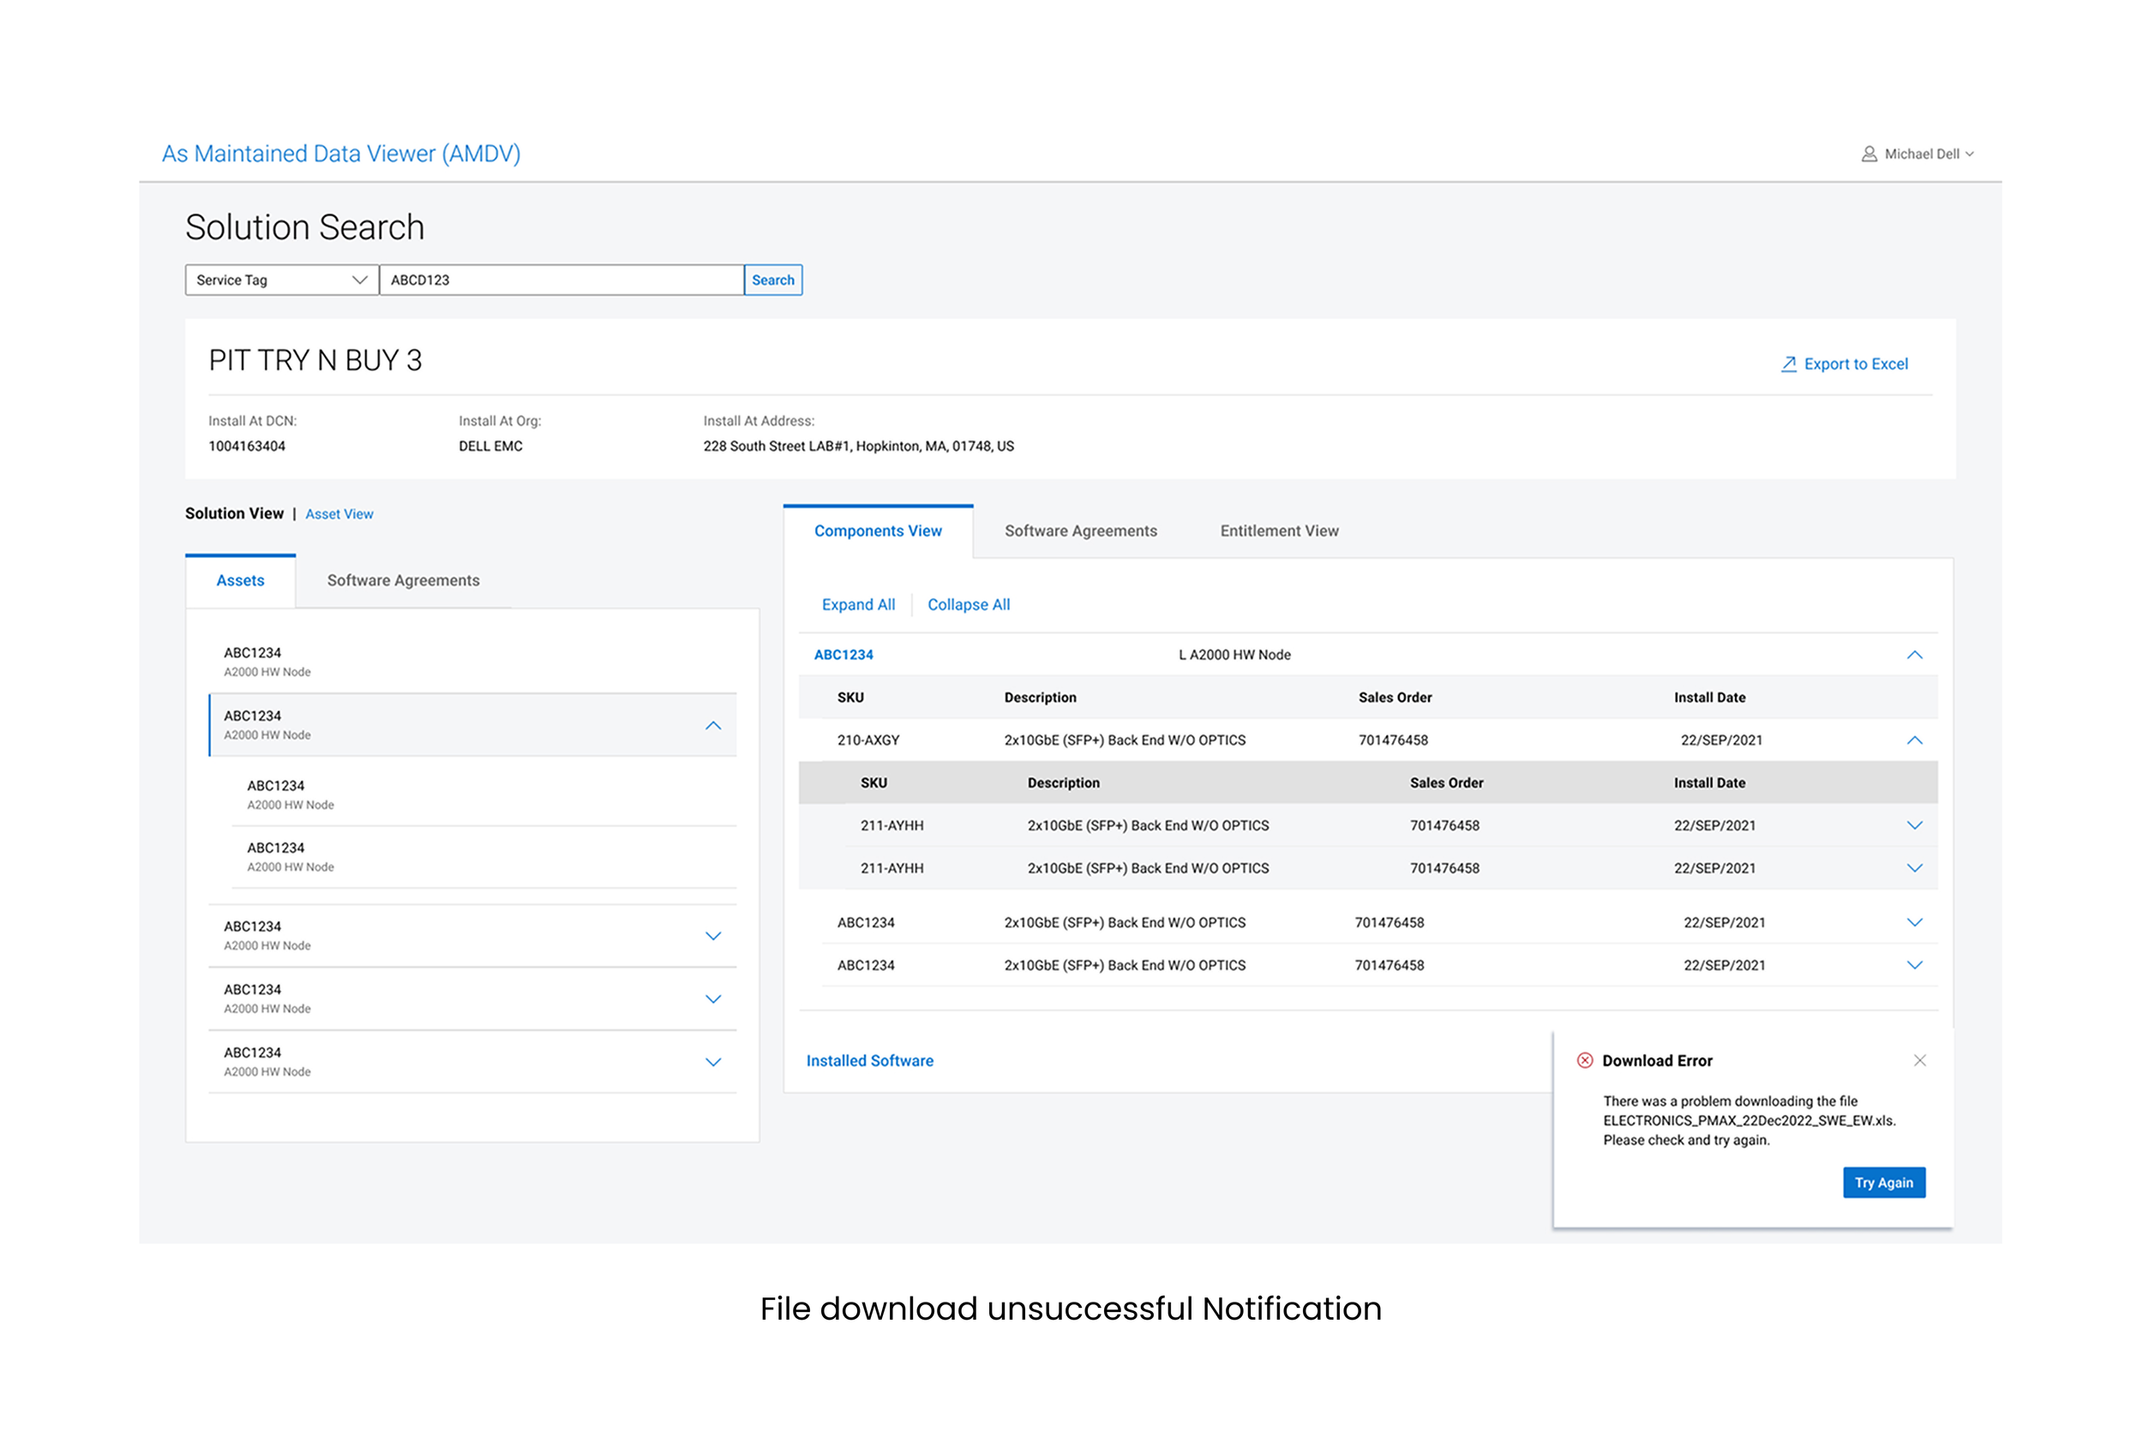Viewport: 2143px width, 1432px height.
Task: Click the Search button
Action: (773, 280)
